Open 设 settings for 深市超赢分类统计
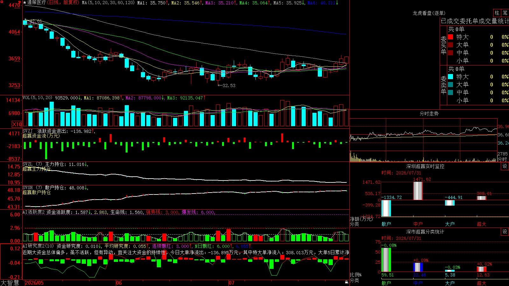 tap(505, 232)
